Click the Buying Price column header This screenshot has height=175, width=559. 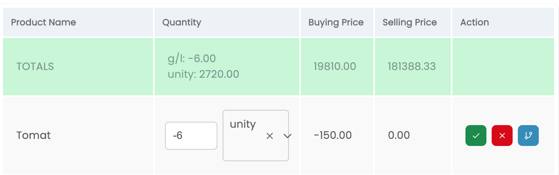coord(336,22)
